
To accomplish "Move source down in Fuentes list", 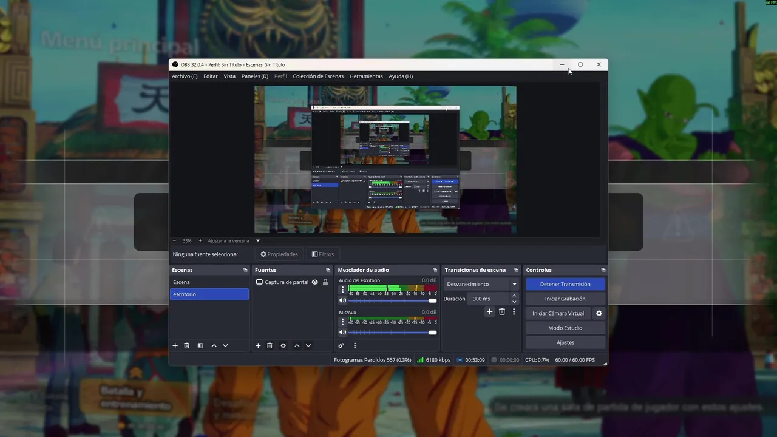I will (308, 345).
